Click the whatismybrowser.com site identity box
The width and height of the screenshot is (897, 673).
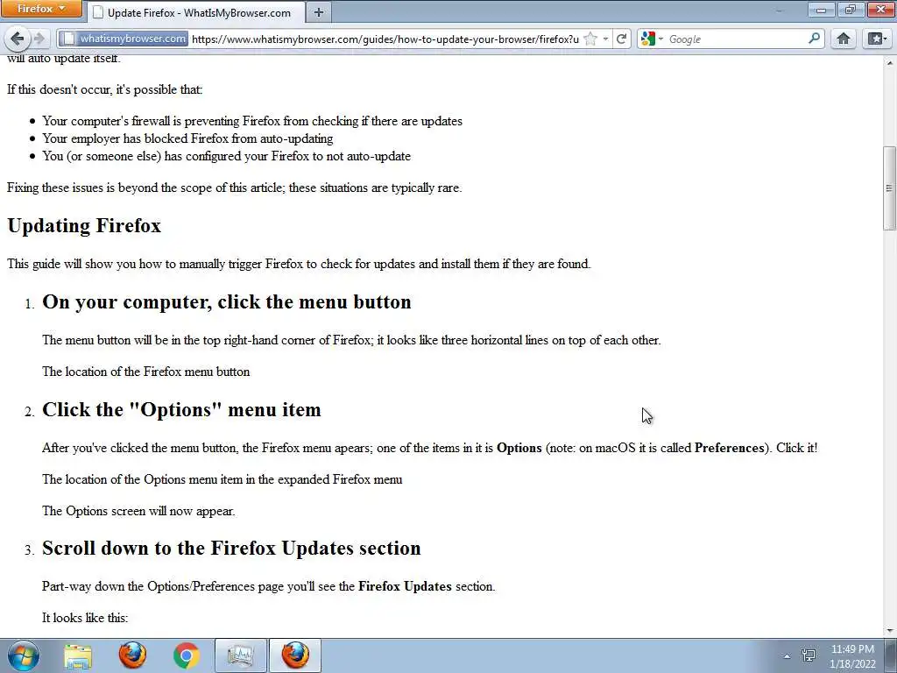point(124,39)
